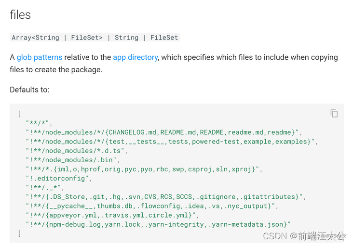Click the line containing "__pycache__,thumbs.db"
The width and height of the screenshot is (353, 245).
tap(152, 206)
